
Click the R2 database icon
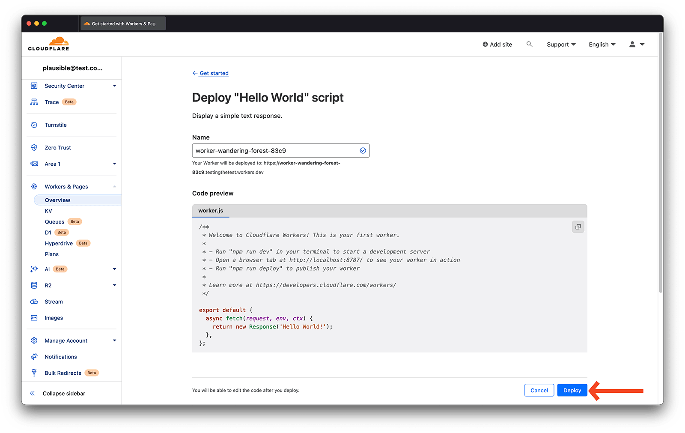click(x=34, y=285)
